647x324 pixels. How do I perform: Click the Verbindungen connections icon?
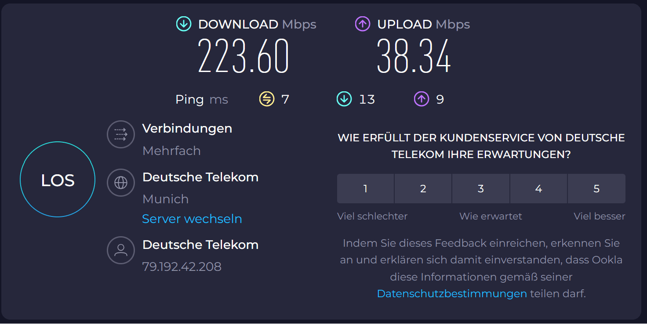click(x=120, y=134)
